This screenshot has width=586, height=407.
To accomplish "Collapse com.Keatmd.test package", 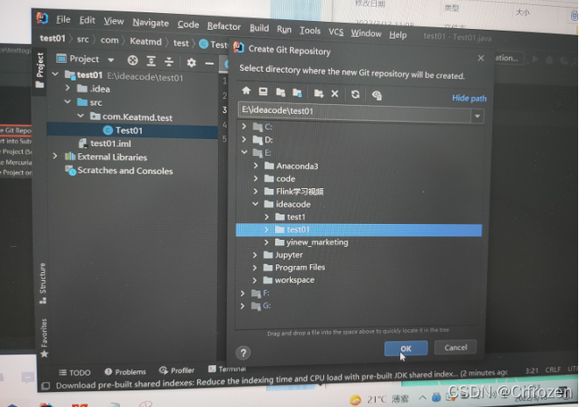I will tap(81, 116).
